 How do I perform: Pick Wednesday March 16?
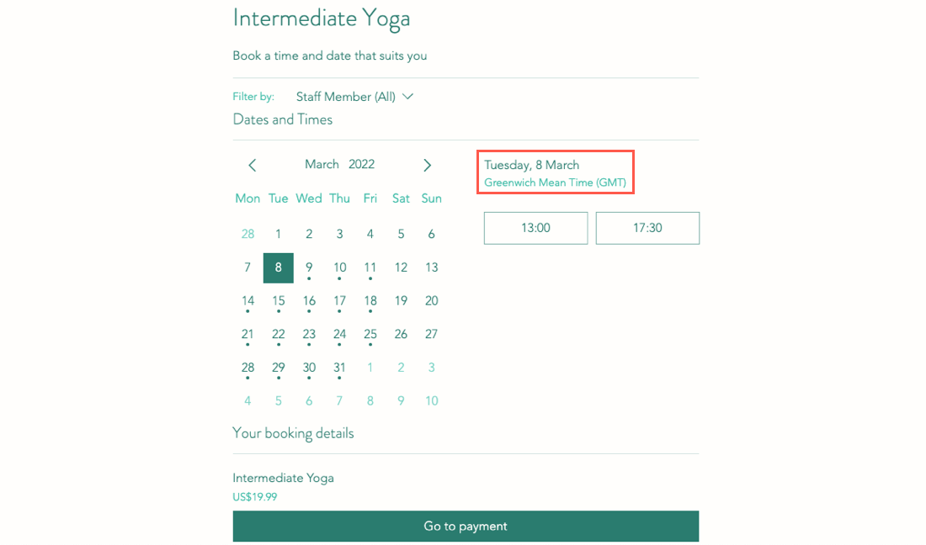tap(309, 301)
